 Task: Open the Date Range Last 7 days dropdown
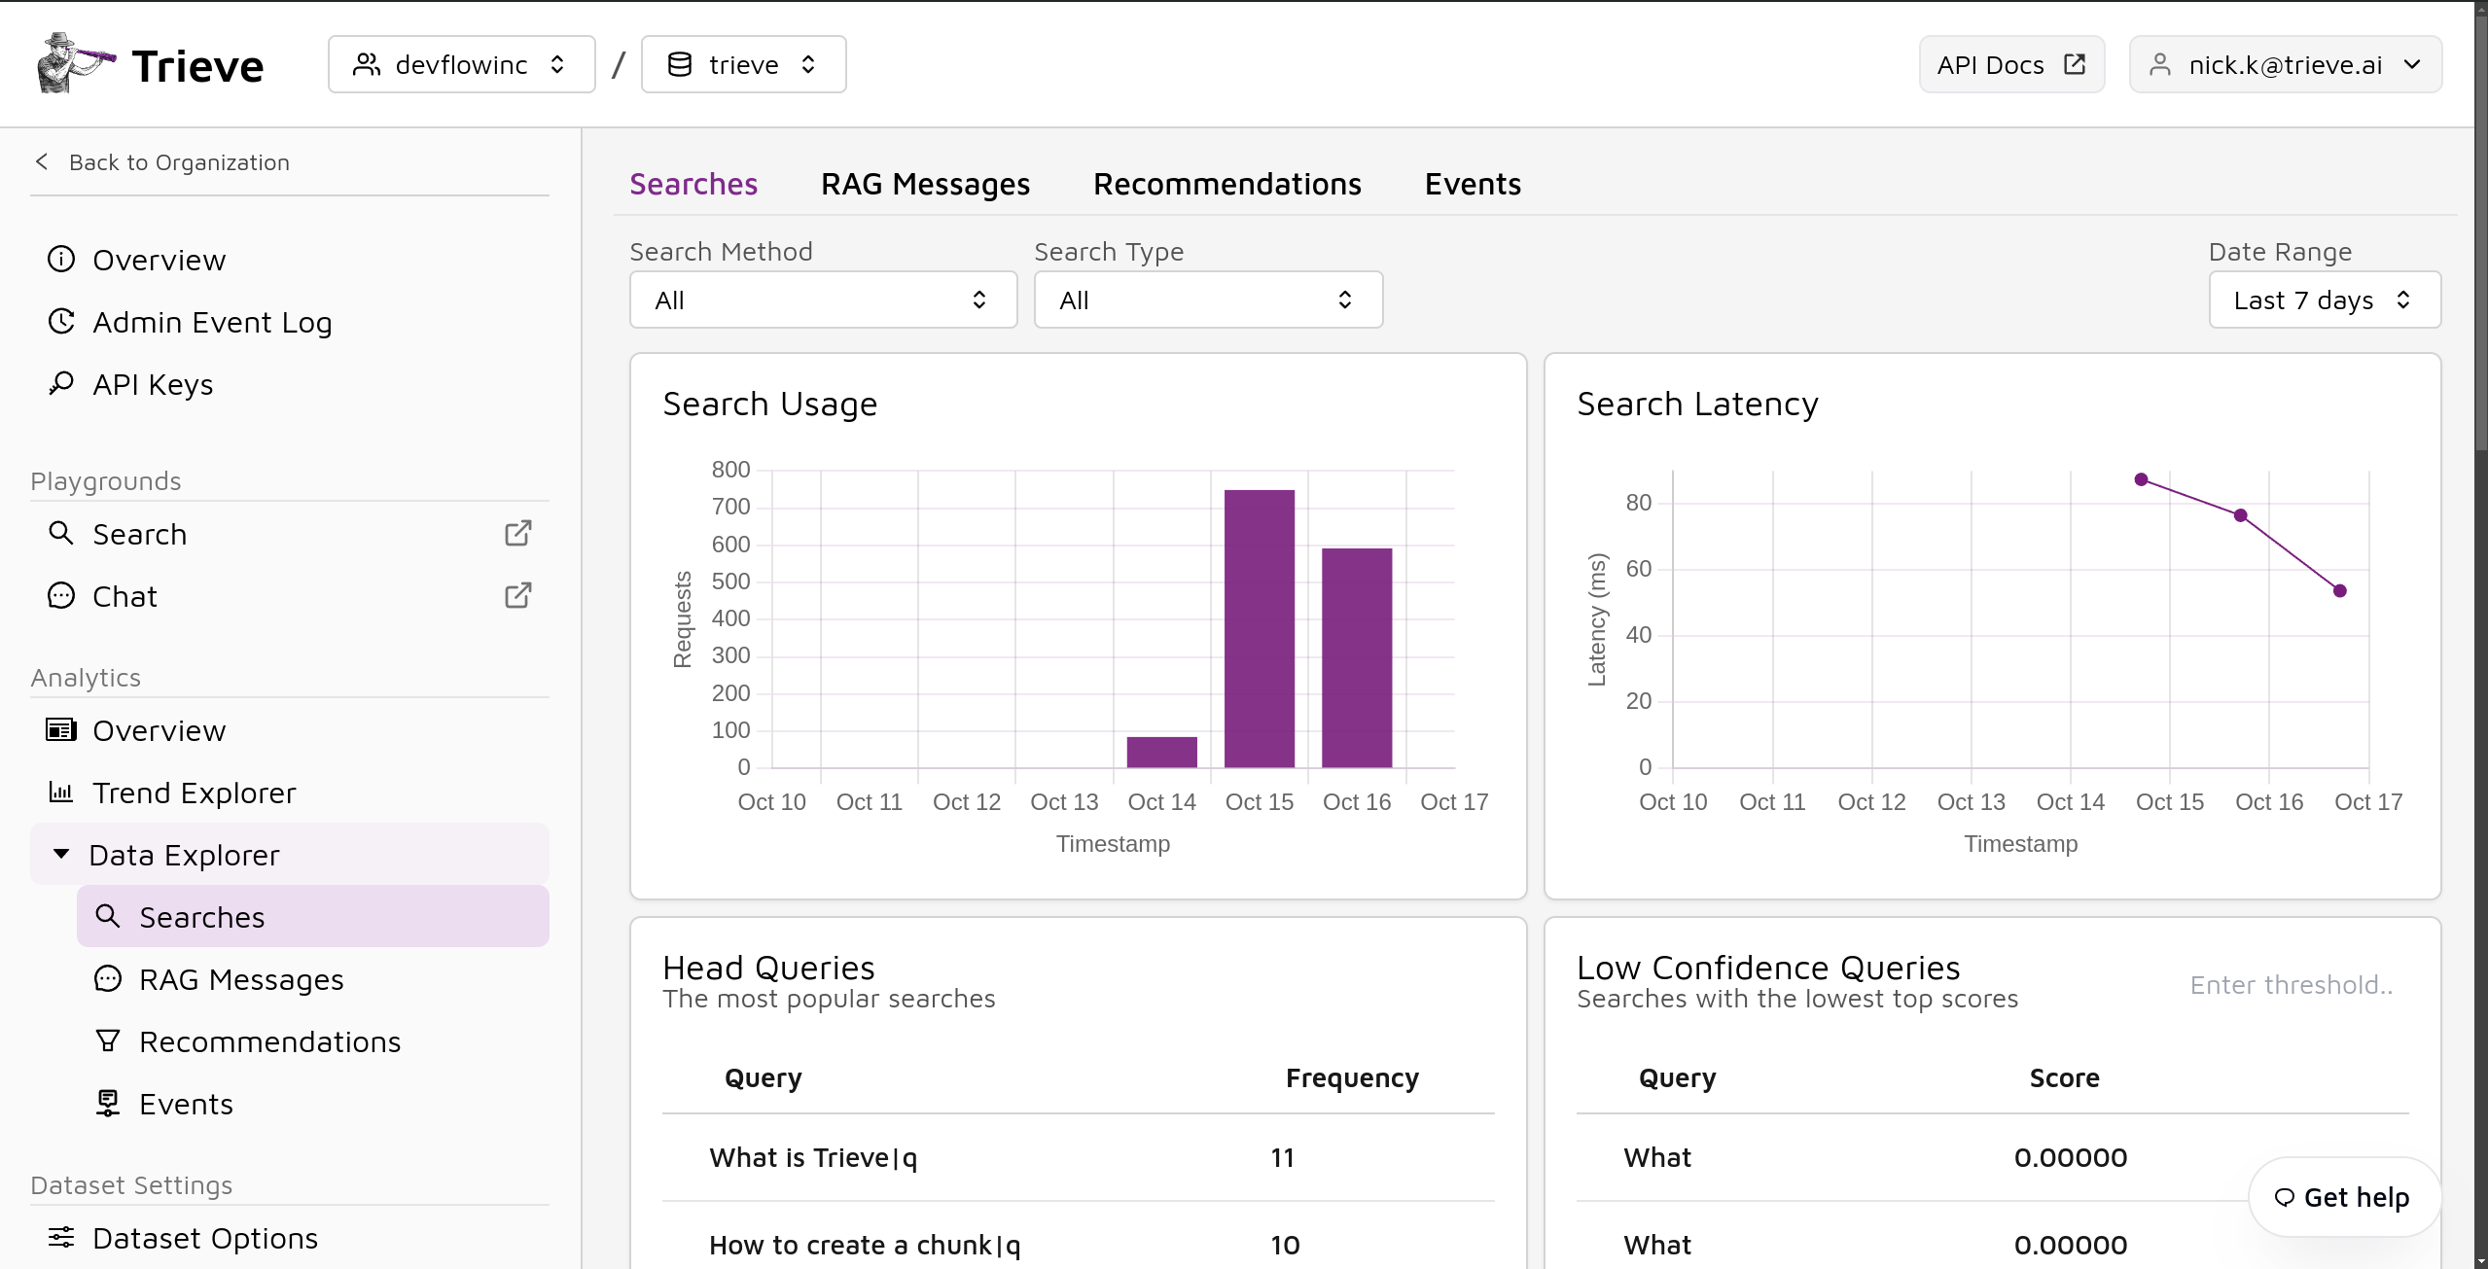tap(2325, 300)
